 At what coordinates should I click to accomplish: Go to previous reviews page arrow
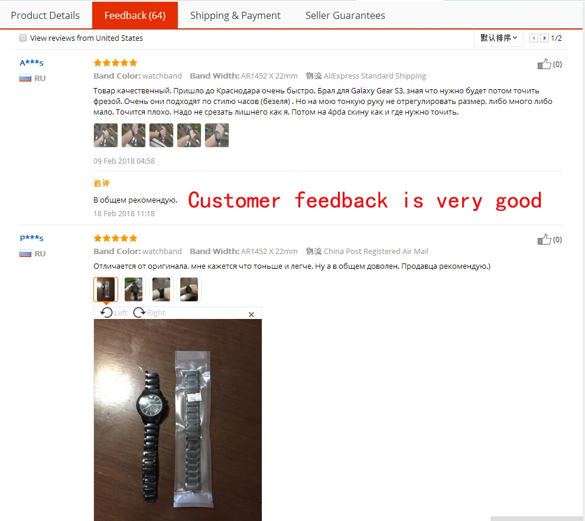[x=534, y=38]
